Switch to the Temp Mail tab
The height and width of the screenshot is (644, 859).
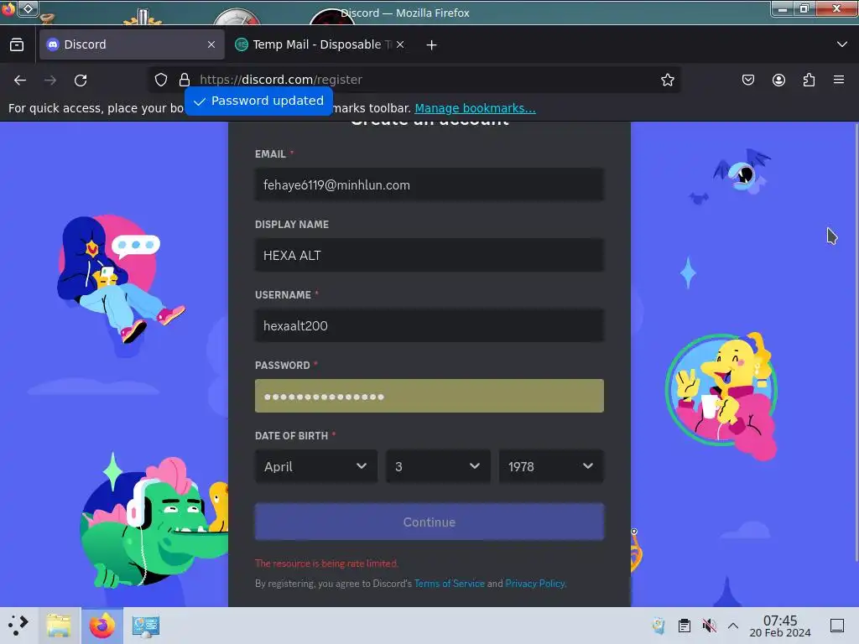320,44
